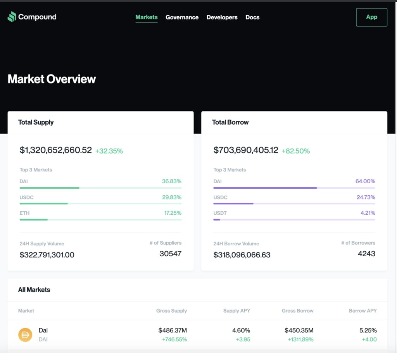397x353 pixels.
Task: Click the USDC borrow progress bar
Action: click(x=294, y=203)
